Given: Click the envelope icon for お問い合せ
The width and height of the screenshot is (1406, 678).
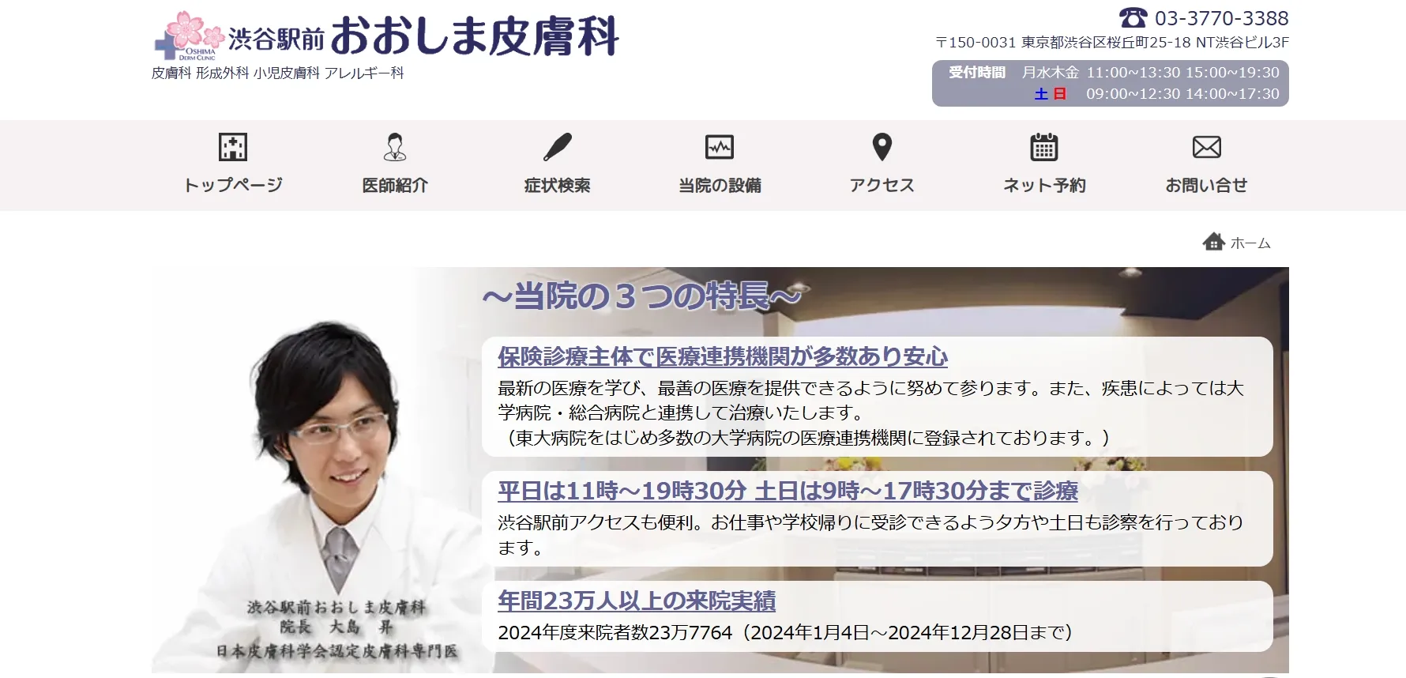Looking at the screenshot, I should [1206, 147].
